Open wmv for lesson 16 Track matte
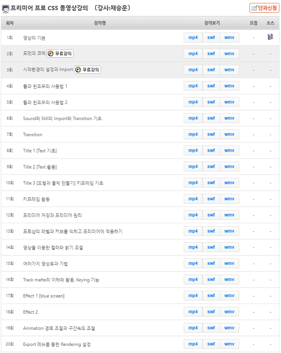Viewport: 281px width, 353px height. tap(229, 280)
